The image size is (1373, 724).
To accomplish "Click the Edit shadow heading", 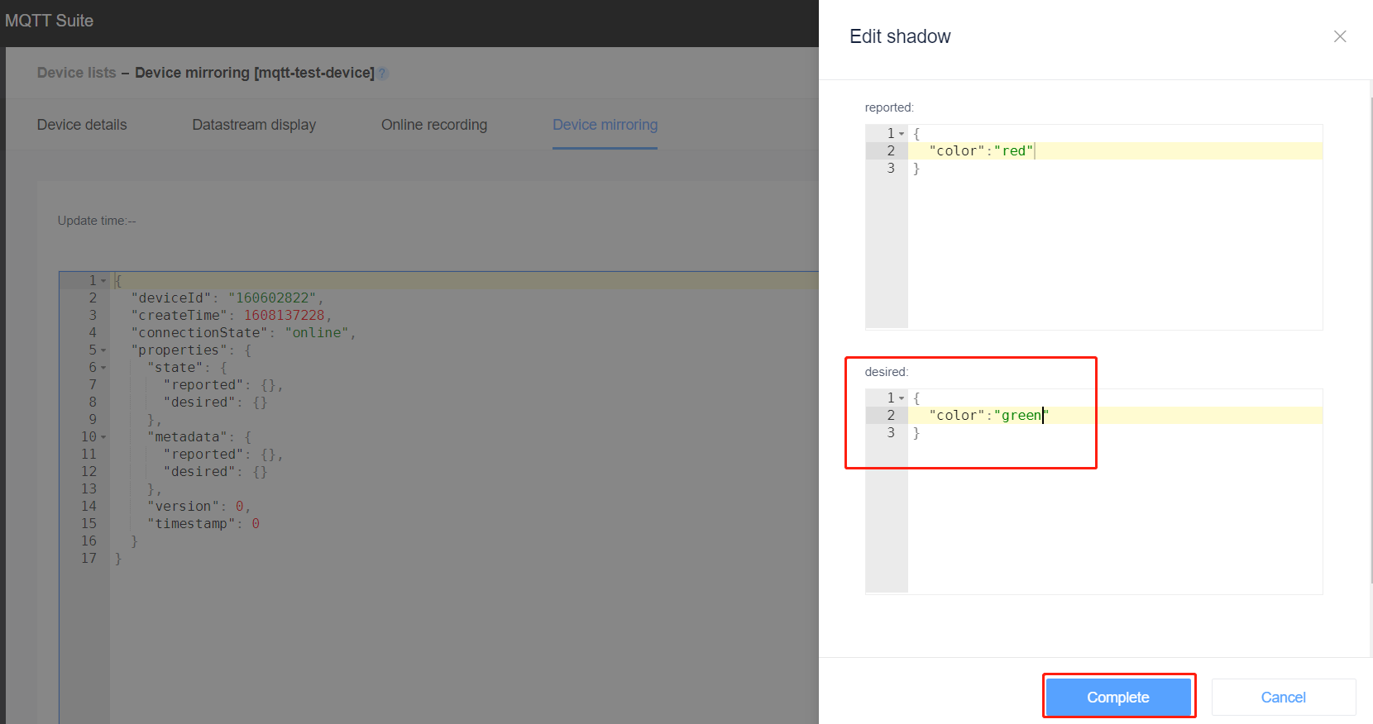I will (900, 36).
